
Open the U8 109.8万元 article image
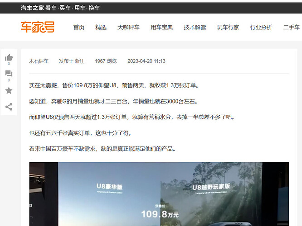pyautogui.click(x=159, y=194)
